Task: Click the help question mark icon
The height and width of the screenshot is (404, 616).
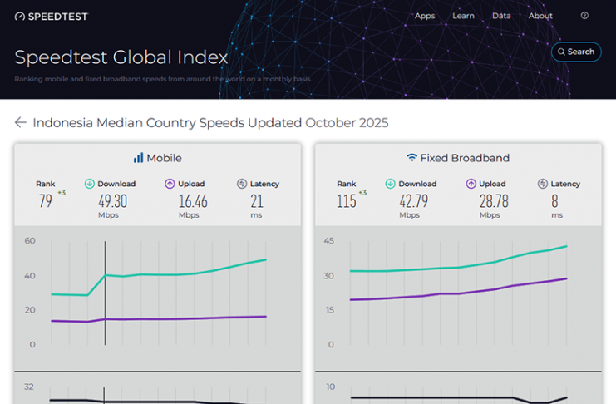Action: [584, 16]
